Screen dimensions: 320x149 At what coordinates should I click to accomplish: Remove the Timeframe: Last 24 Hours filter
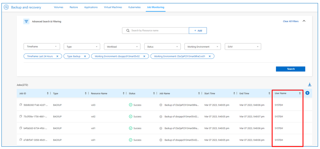pos(57,56)
